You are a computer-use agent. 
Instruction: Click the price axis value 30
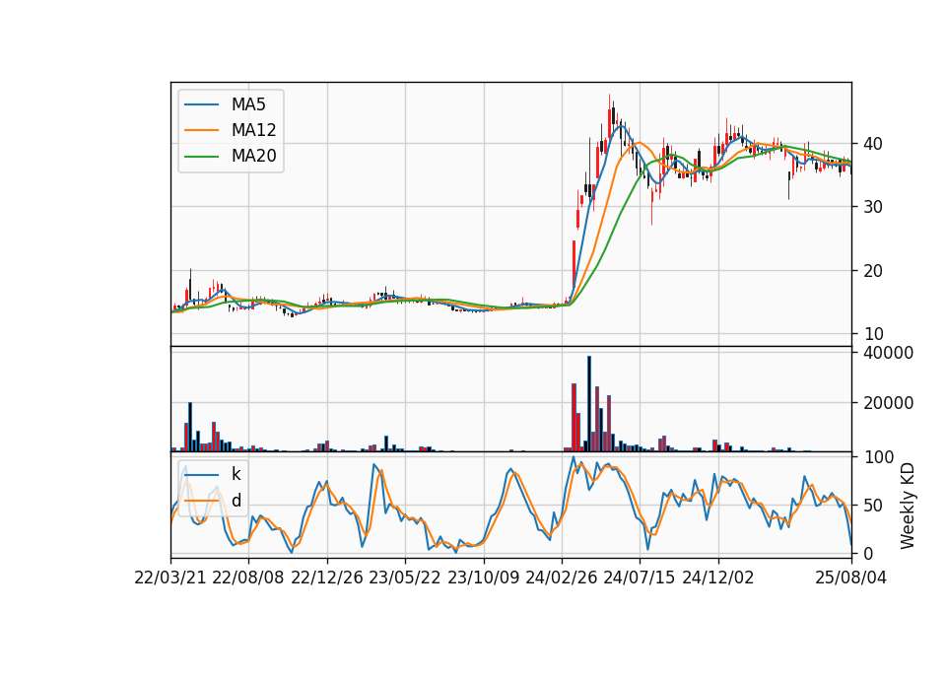[872, 207]
